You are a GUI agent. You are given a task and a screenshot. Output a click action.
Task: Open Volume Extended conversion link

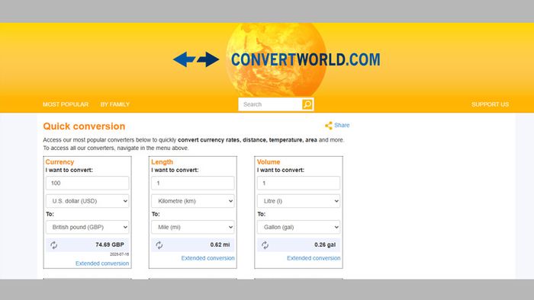(314, 258)
